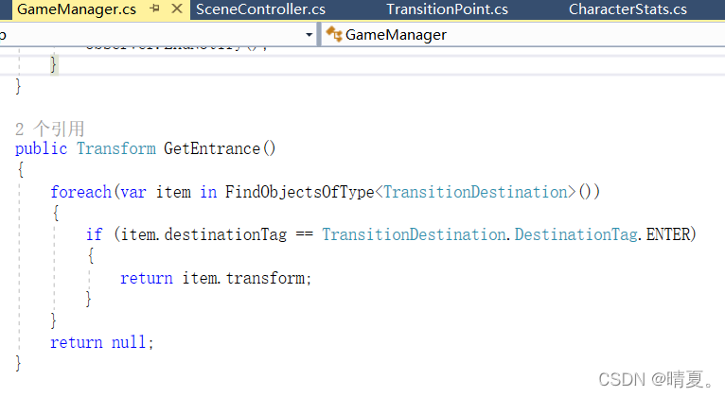The image size is (725, 397).
Task: Click the ENTER enum value
Action: click(x=667, y=234)
